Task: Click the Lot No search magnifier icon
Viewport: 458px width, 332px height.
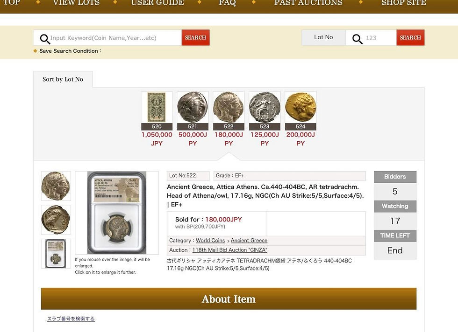Action: (357, 39)
